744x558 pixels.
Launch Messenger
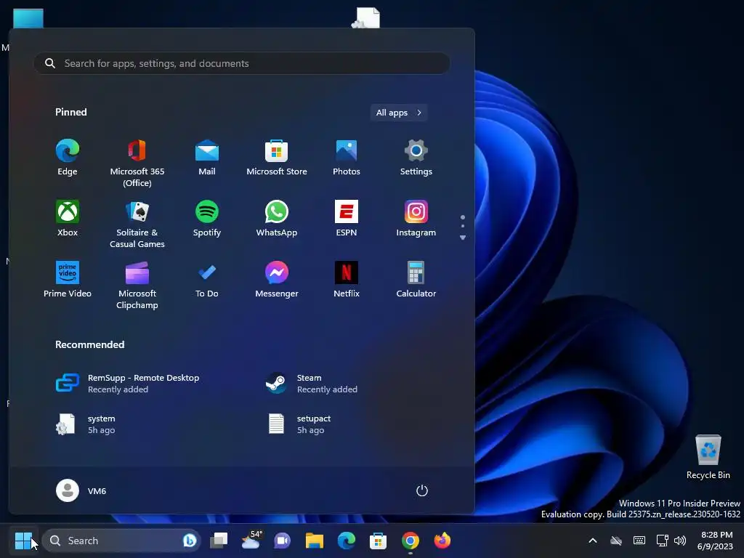point(277,280)
